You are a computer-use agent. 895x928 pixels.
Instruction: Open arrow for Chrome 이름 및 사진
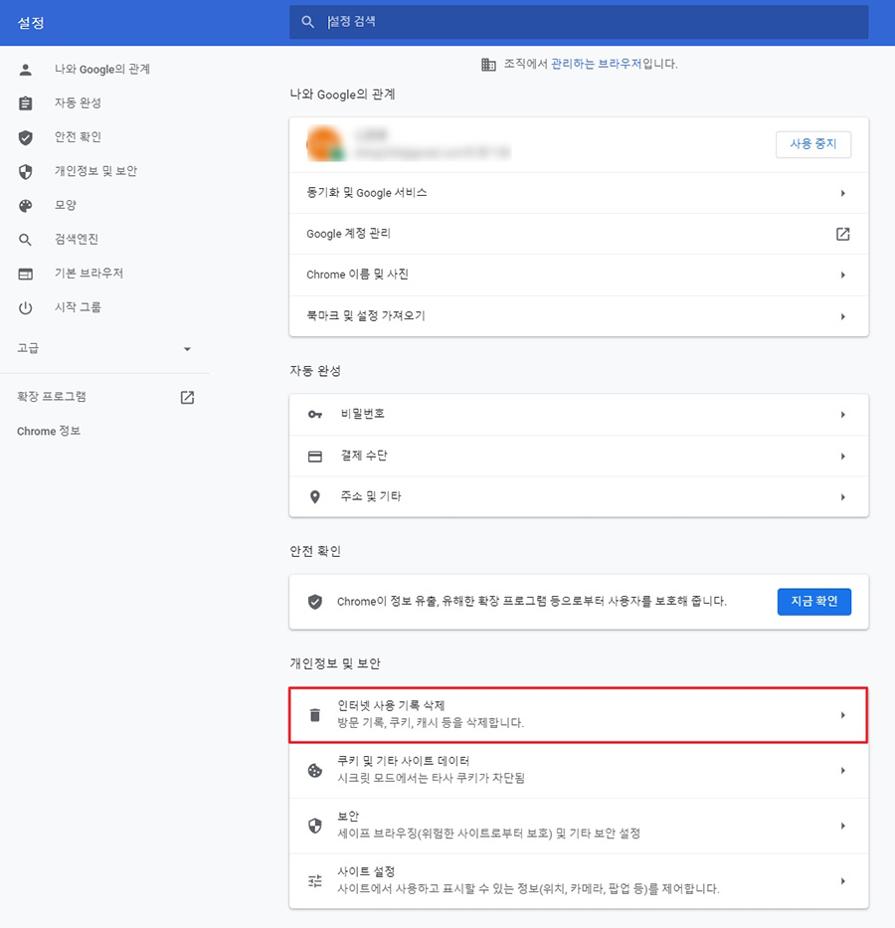tap(843, 276)
